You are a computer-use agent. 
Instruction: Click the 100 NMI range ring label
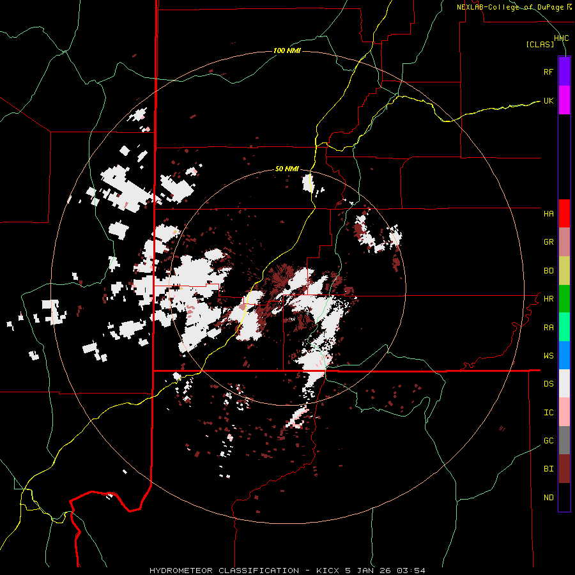287,50
